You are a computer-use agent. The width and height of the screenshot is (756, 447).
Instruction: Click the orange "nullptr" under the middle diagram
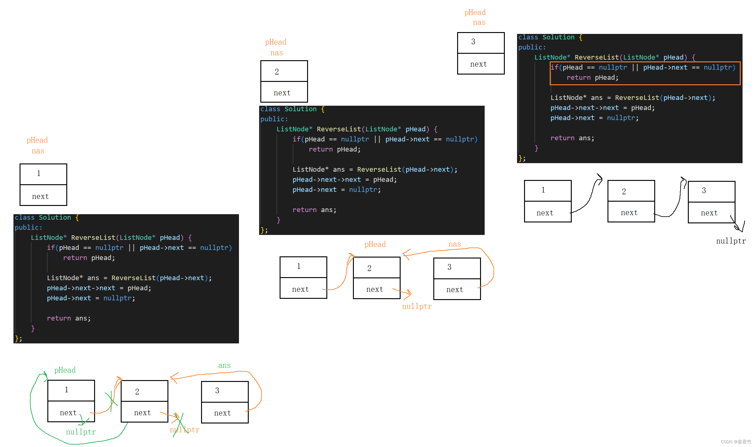(417, 306)
